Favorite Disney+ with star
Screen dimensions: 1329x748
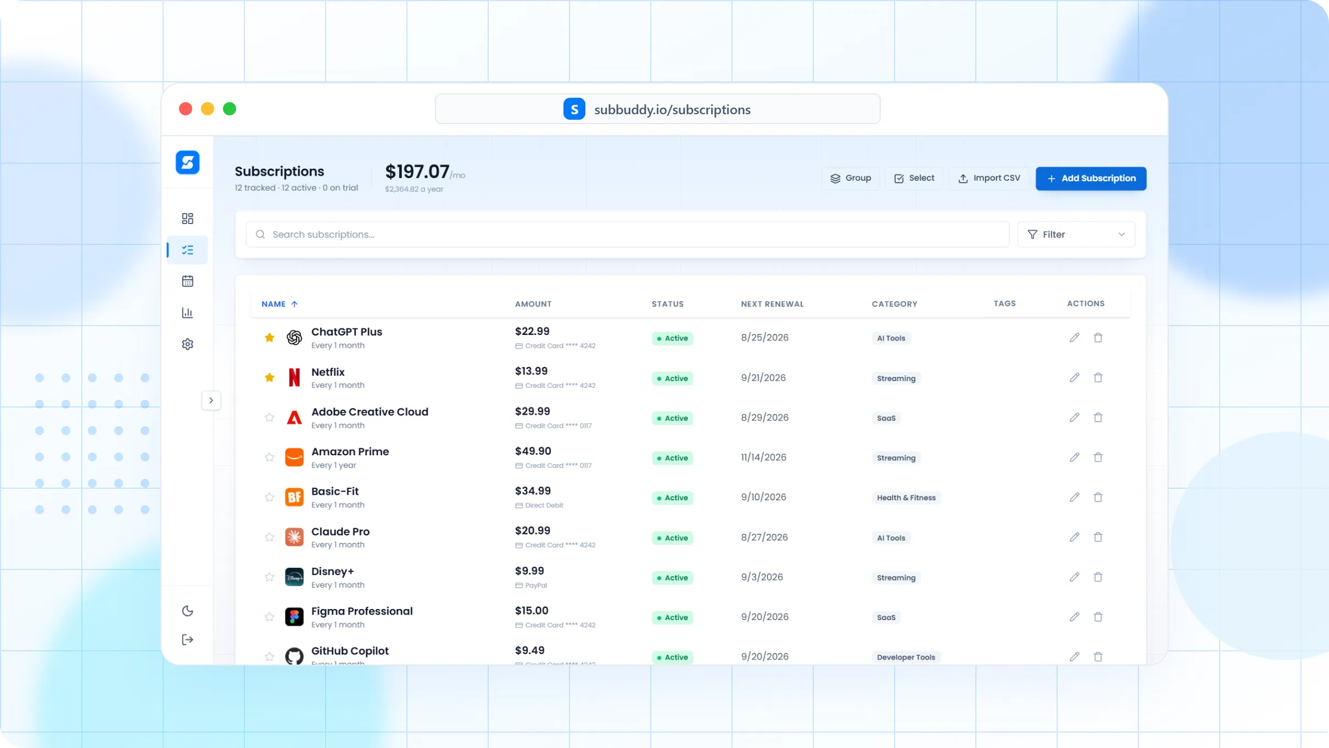click(269, 577)
